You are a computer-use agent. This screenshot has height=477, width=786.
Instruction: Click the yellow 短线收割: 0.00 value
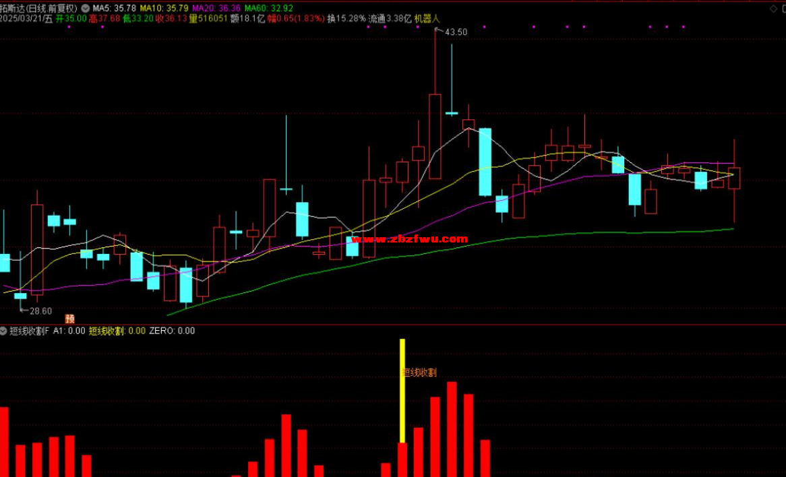(x=117, y=331)
